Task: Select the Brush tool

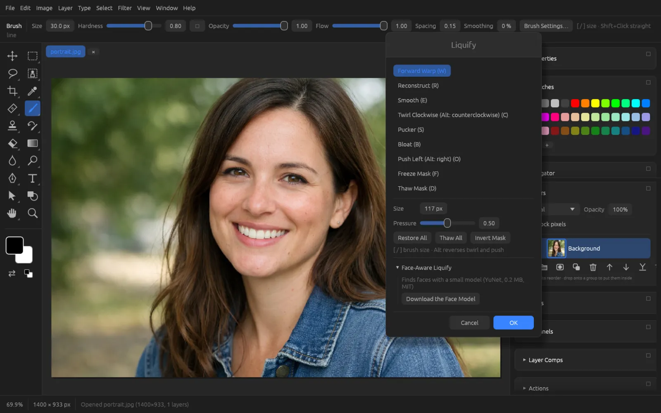Action: coord(32,108)
